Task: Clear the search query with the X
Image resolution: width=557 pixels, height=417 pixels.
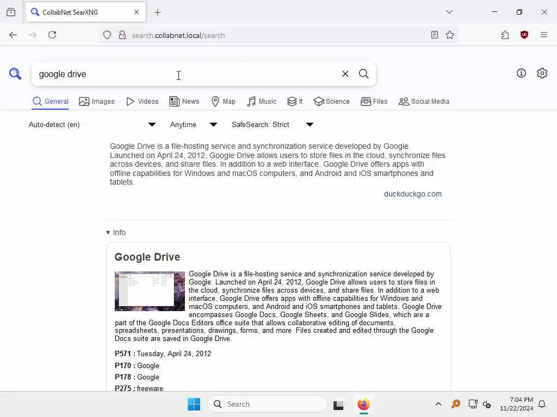Action: point(345,74)
